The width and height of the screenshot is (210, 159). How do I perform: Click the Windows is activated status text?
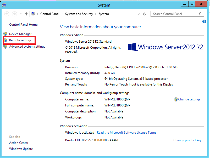pyautogui.click(x=80, y=133)
